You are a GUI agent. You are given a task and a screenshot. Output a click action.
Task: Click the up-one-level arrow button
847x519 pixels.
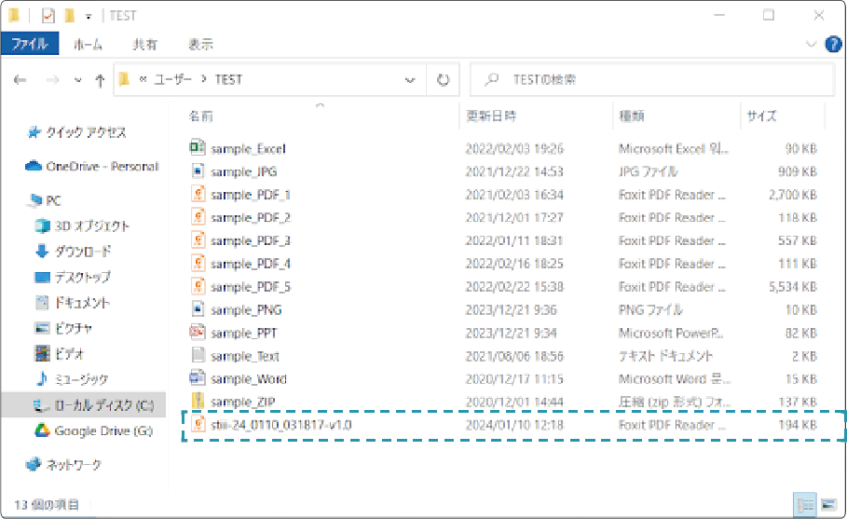click(x=100, y=80)
